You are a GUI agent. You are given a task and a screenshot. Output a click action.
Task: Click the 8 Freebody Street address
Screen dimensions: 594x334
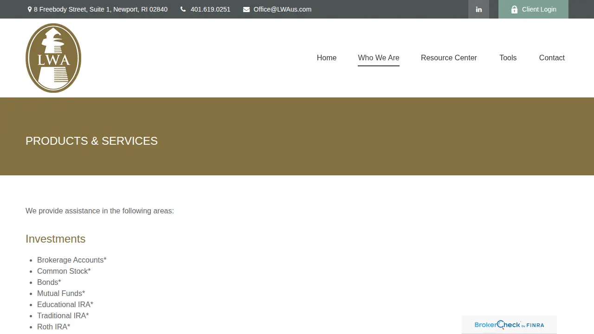pos(101,9)
